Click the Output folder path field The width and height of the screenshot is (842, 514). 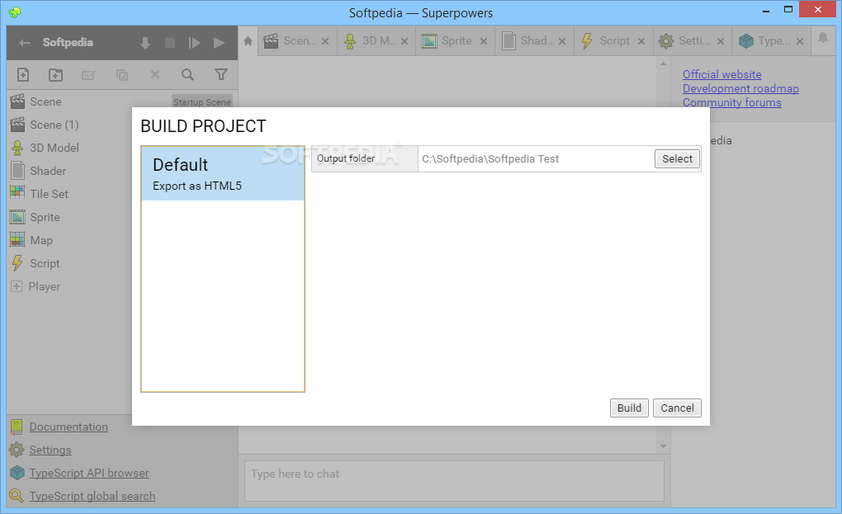[x=536, y=158]
